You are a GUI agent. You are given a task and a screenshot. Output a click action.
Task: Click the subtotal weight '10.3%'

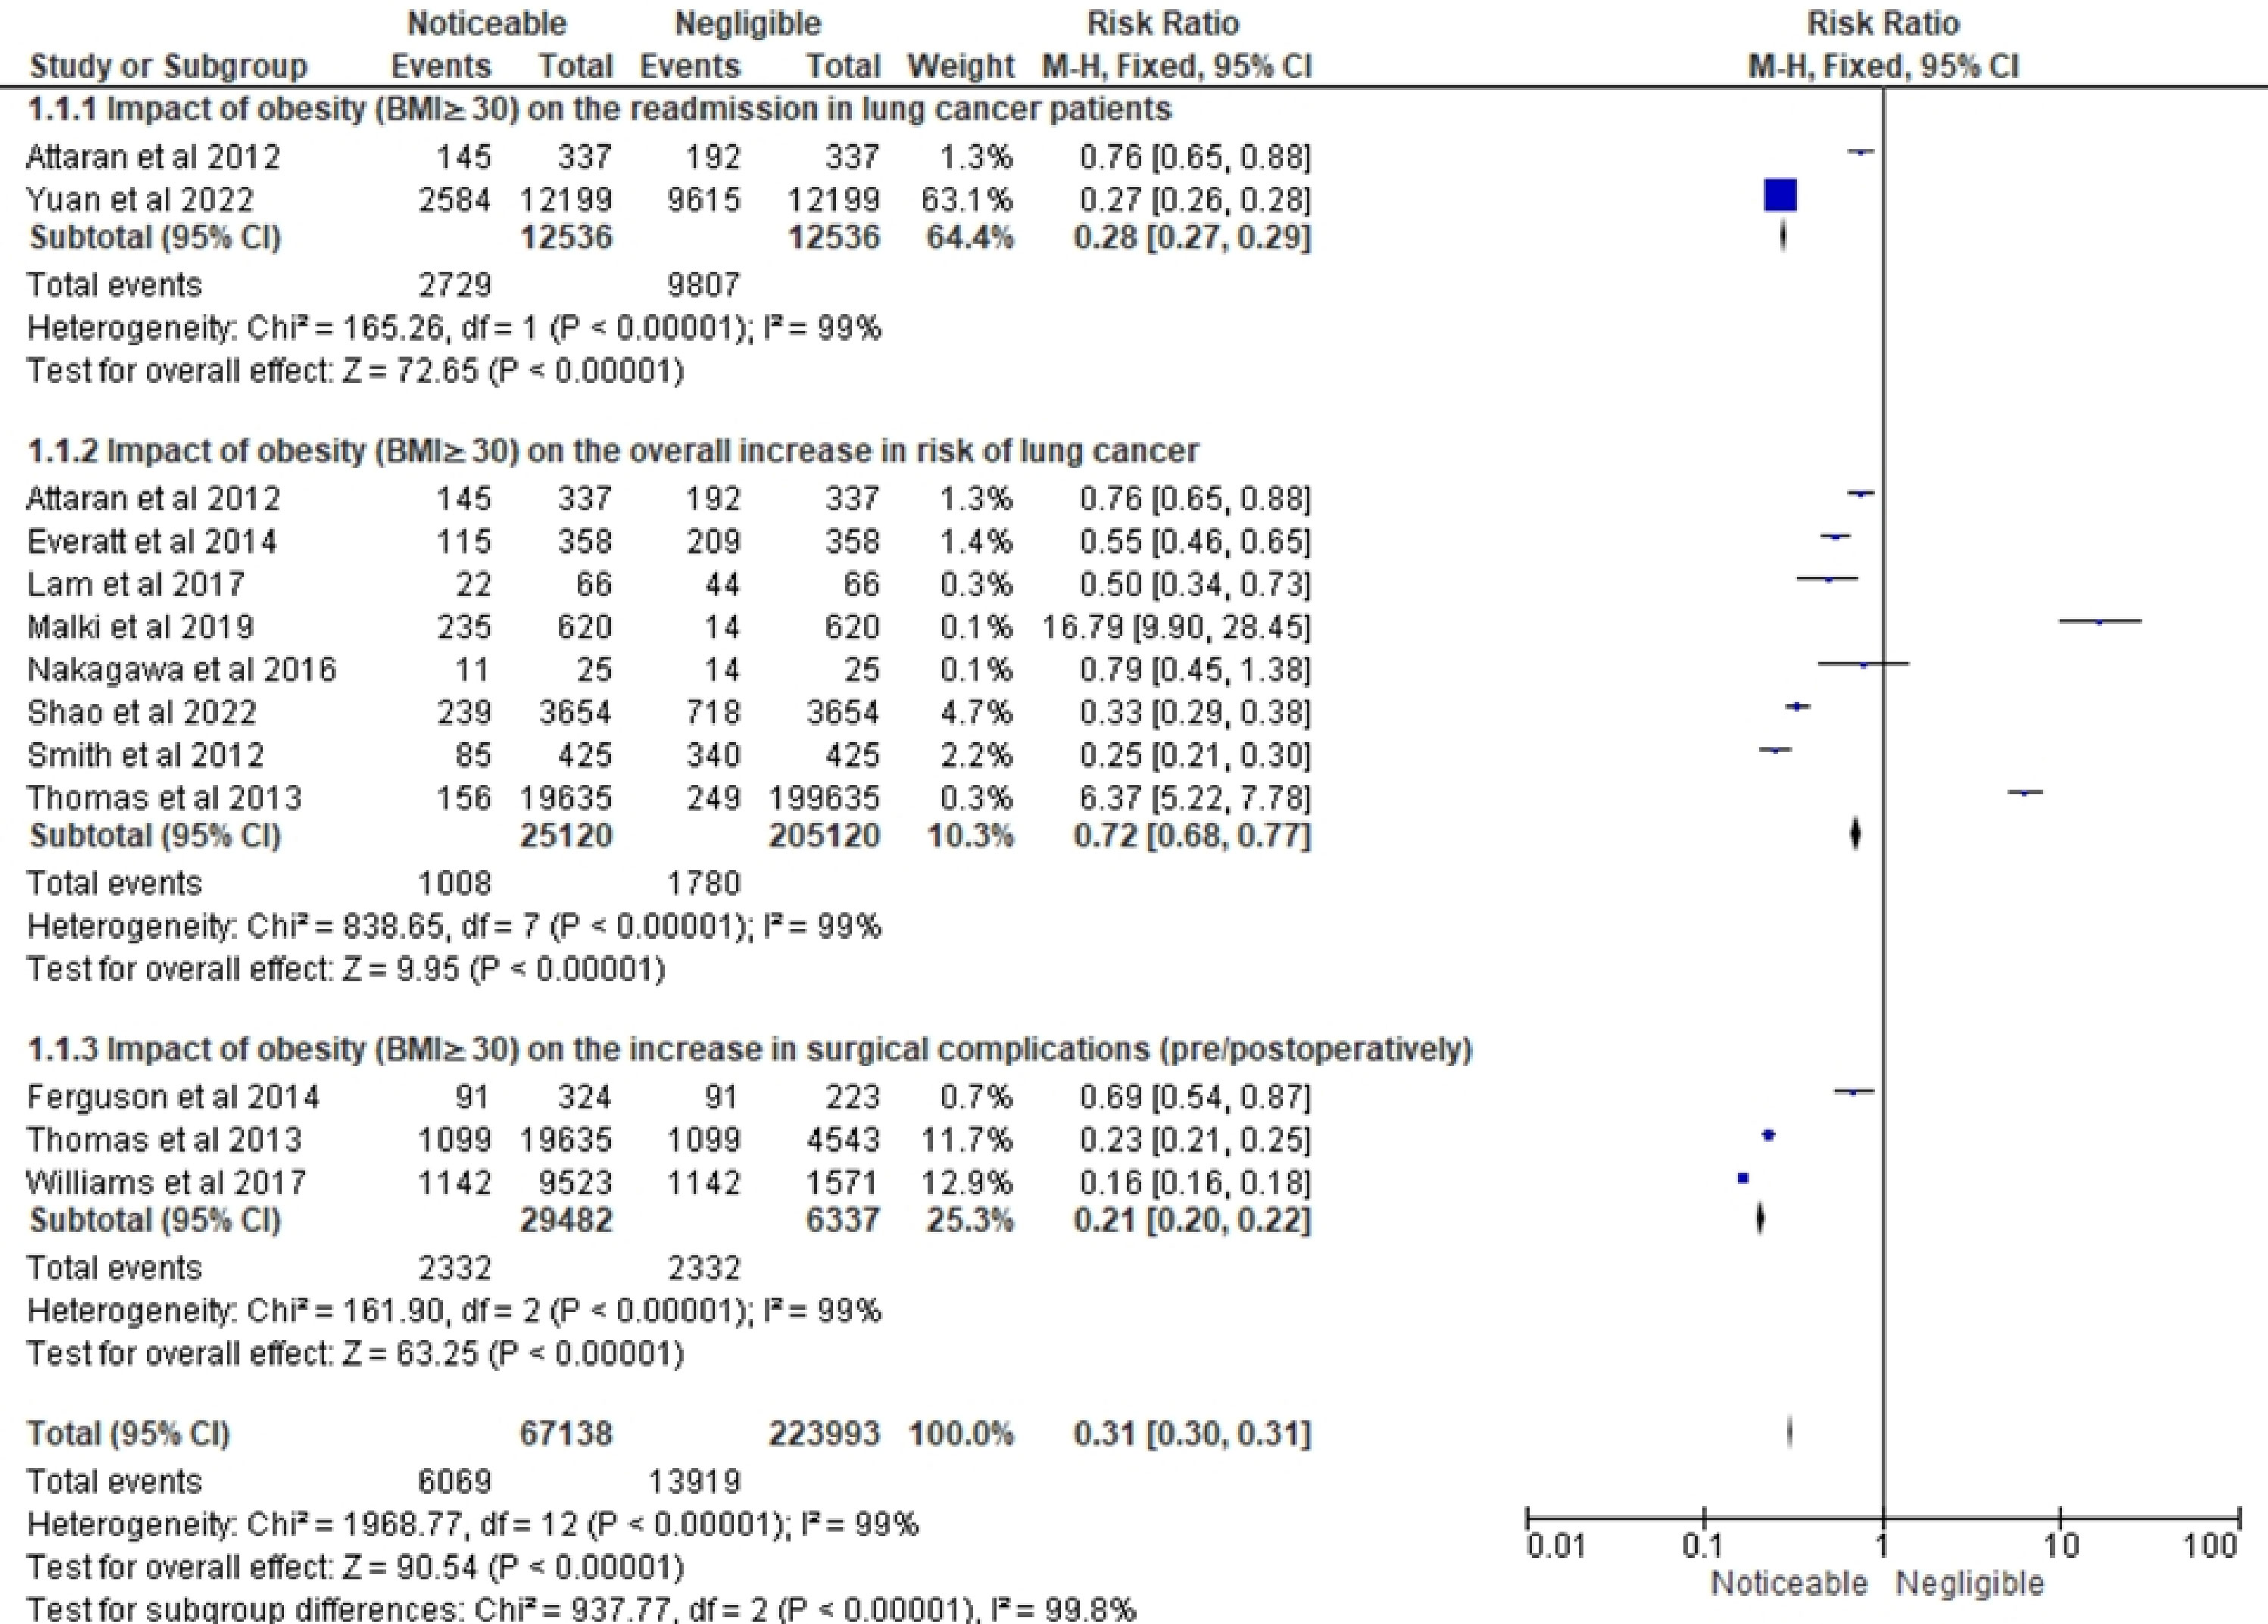point(969,835)
